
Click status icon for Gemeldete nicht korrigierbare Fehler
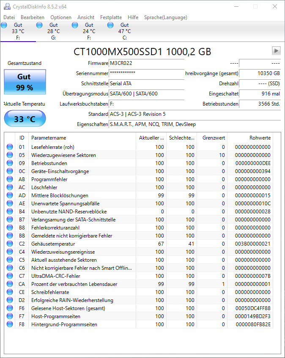[10, 235]
